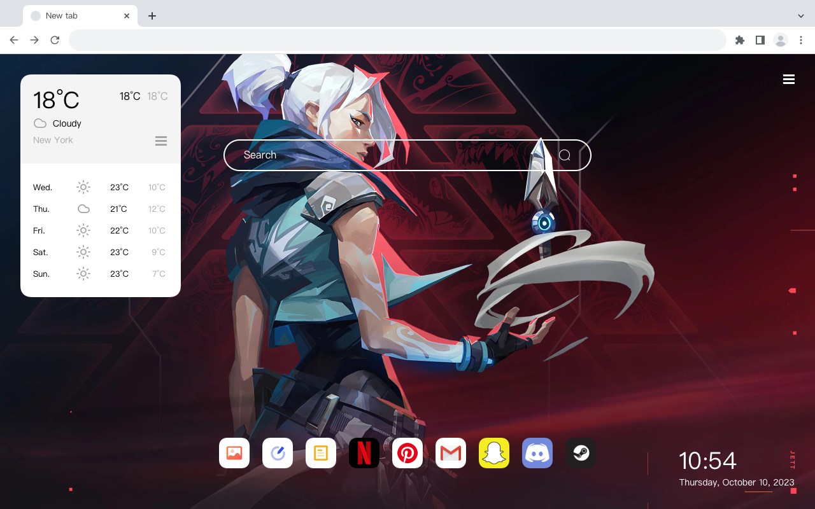Click the Sun. low temperature 7°C
The image size is (815, 509).
[159, 274]
